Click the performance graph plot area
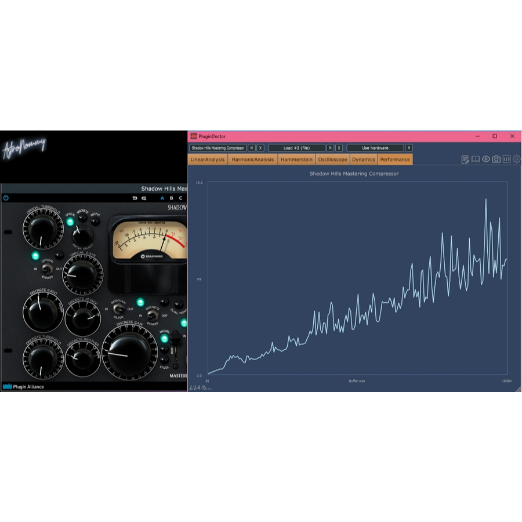The width and height of the screenshot is (522, 522). [357, 278]
